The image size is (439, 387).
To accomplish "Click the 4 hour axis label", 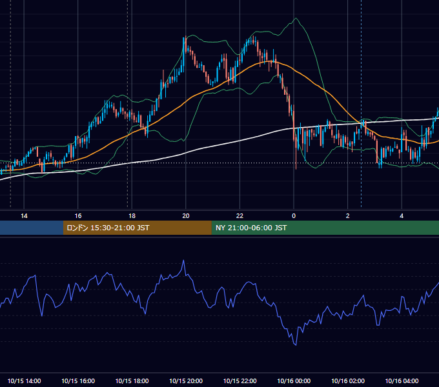I will [x=402, y=216].
